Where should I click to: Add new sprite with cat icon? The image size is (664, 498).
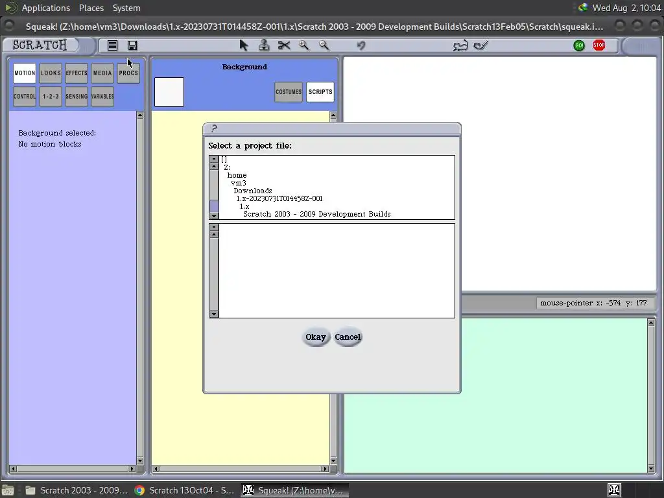click(x=460, y=45)
